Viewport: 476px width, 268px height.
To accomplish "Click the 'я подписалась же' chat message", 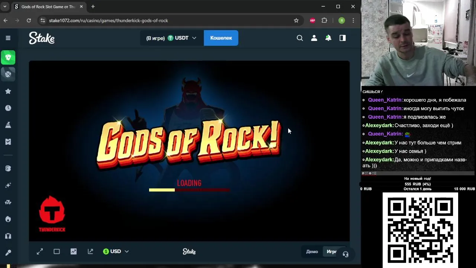I will tap(424, 117).
